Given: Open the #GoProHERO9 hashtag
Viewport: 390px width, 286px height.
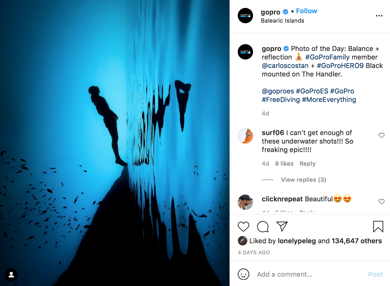Looking at the screenshot, I should [340, 66].
